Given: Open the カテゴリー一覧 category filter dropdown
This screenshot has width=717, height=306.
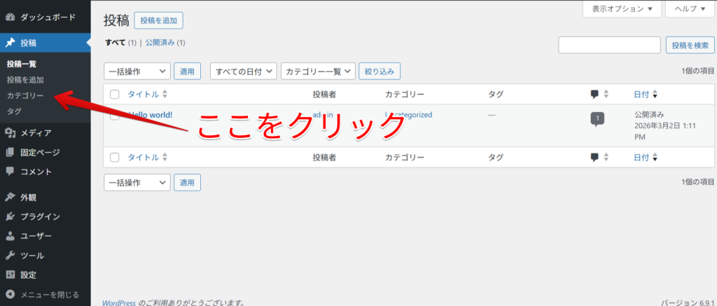Looking at the screenshot, I should pyautogui.click(x=318, y=71).
